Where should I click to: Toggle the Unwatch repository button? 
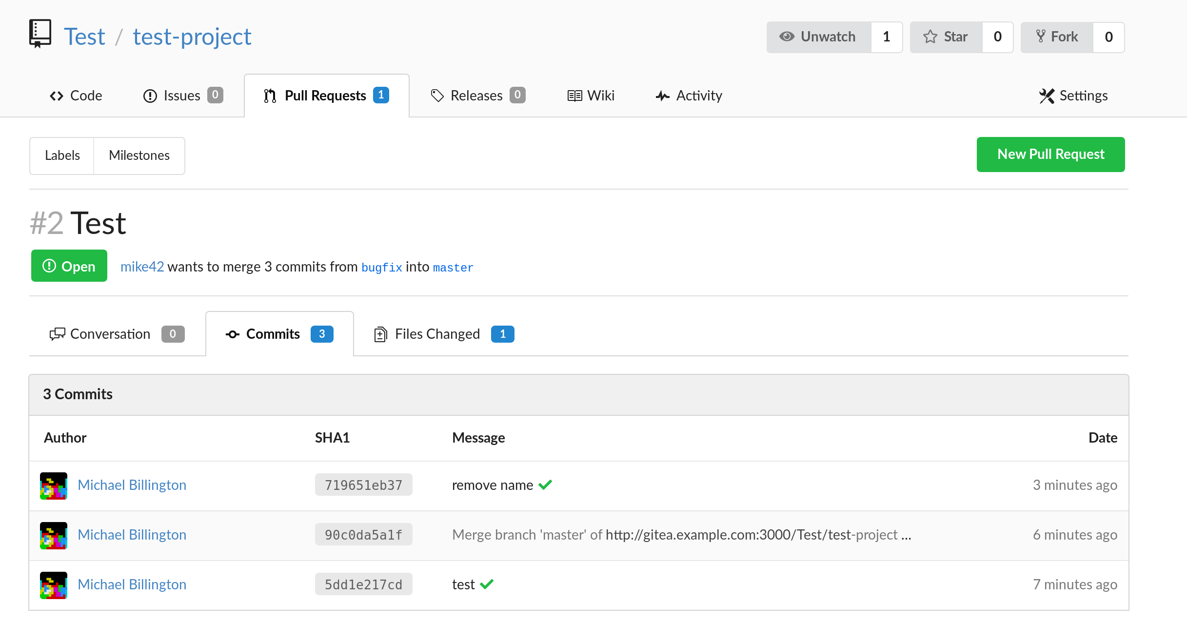[x=819, y=37]
